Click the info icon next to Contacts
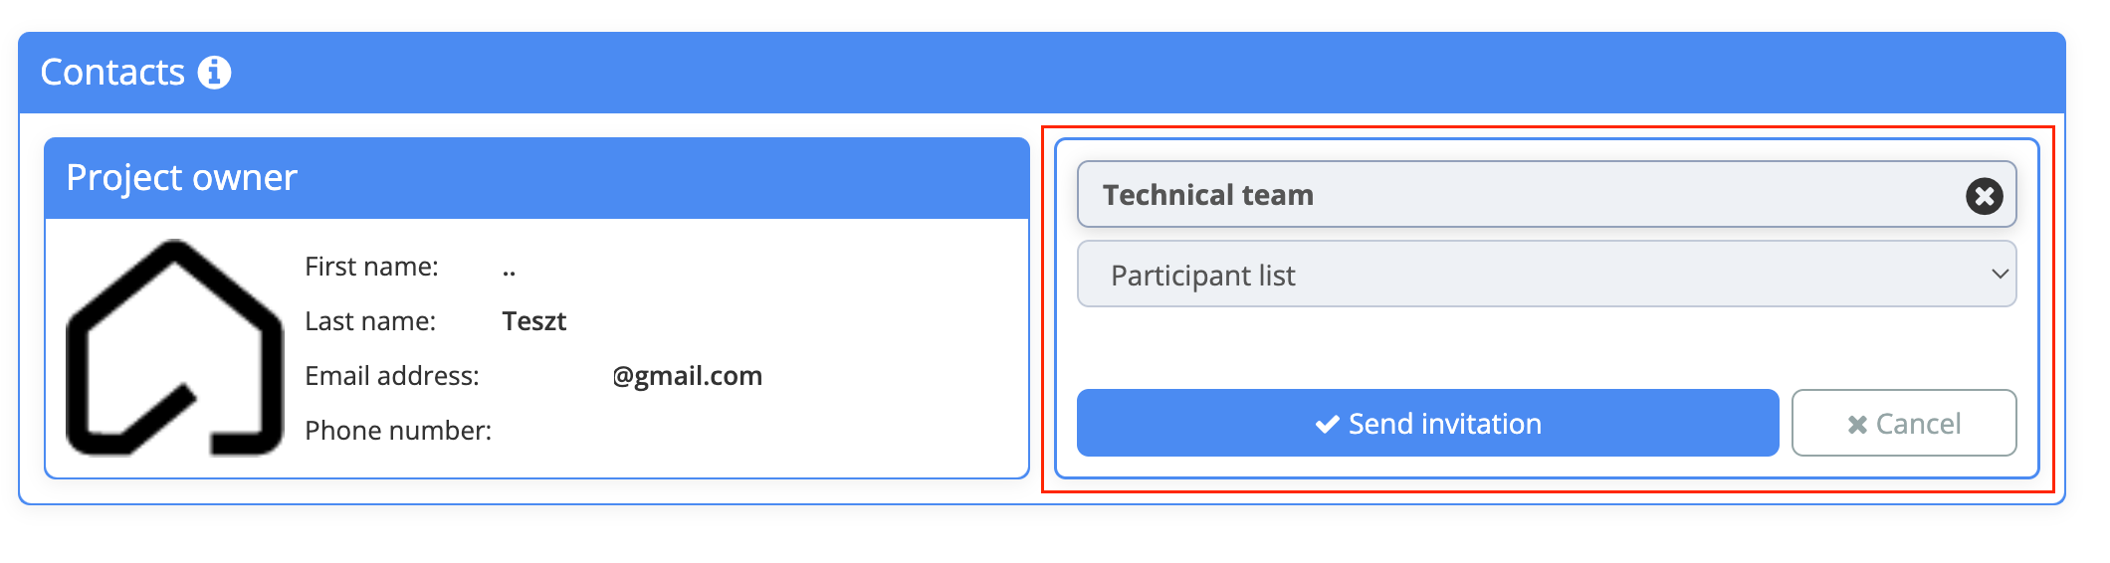The height and width of the screenshot is (563, 2110). 214,72
